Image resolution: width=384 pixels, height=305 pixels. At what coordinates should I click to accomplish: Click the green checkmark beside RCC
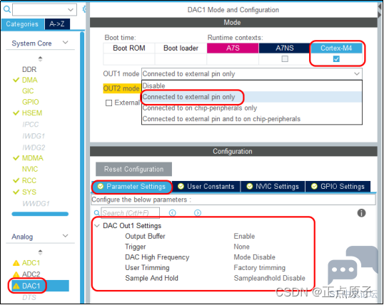pos(16,180)
